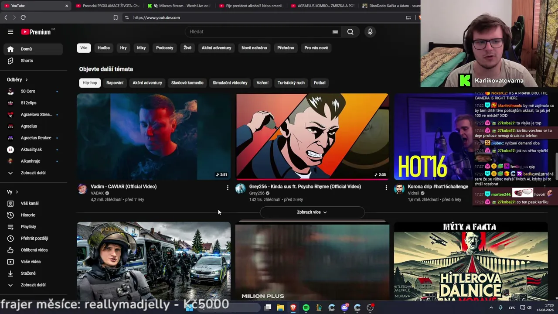Screen dimensions: 558x314
Task: Go back with the browser back arrow
Action: (6, 17)
